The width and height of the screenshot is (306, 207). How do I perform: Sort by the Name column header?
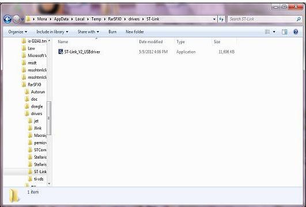[63, 41]
